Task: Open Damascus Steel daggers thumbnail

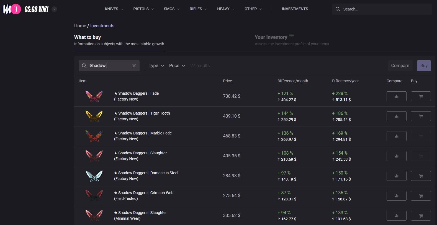Action: point(94,176)
